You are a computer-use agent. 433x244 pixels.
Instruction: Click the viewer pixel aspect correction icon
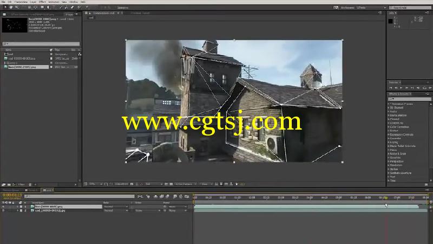pos(216,184)
